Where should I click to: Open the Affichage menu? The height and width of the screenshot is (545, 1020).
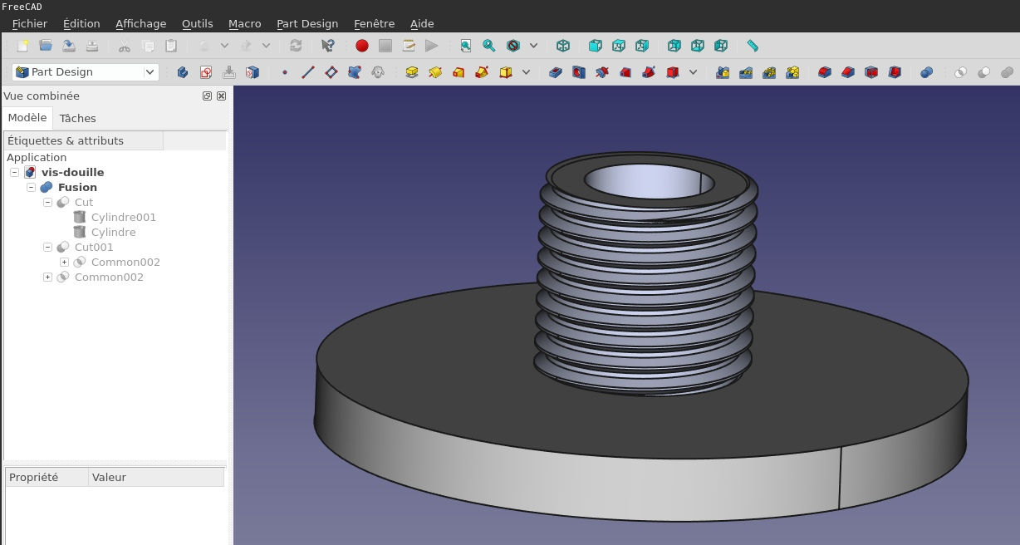coord(140,23)
